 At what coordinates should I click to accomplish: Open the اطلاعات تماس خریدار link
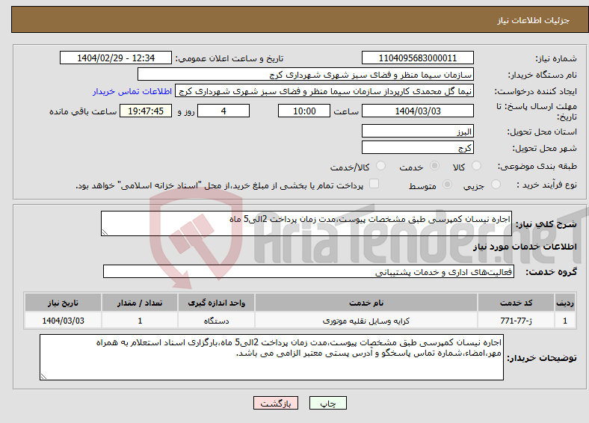click(132, 91)
